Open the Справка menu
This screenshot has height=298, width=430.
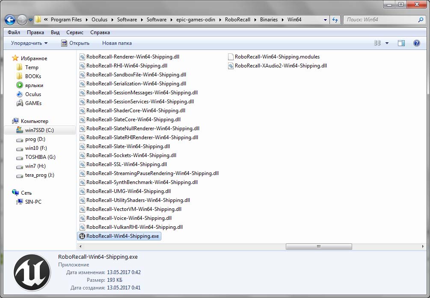point(100,32)
